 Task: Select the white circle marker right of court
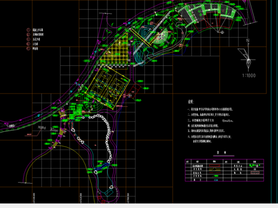click(130, 95)
